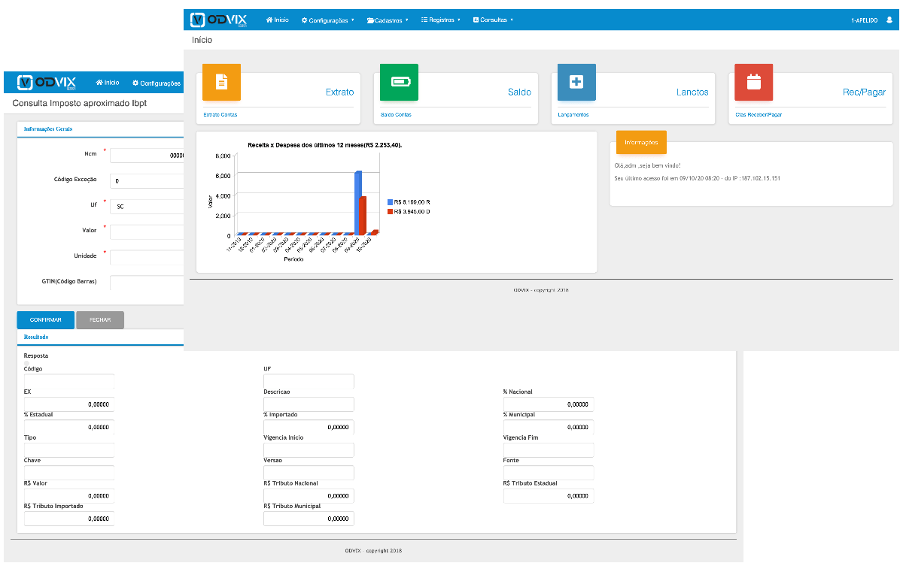
Task: Open the user profile icon beside 1-APELIDO
Action: (x=889, y=20)
